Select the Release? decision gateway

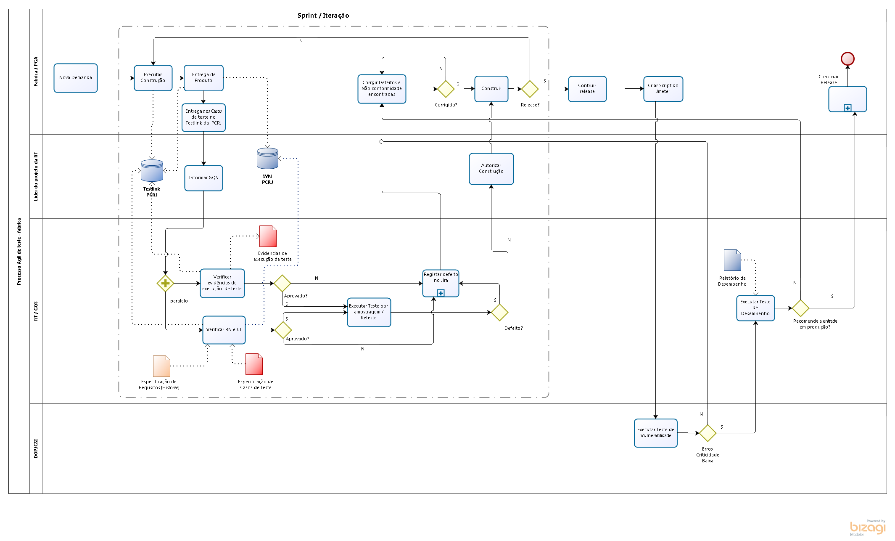(530, 89)
